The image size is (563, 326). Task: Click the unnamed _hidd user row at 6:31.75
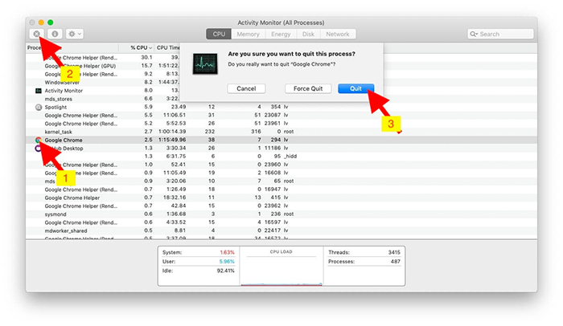(281, 157)
